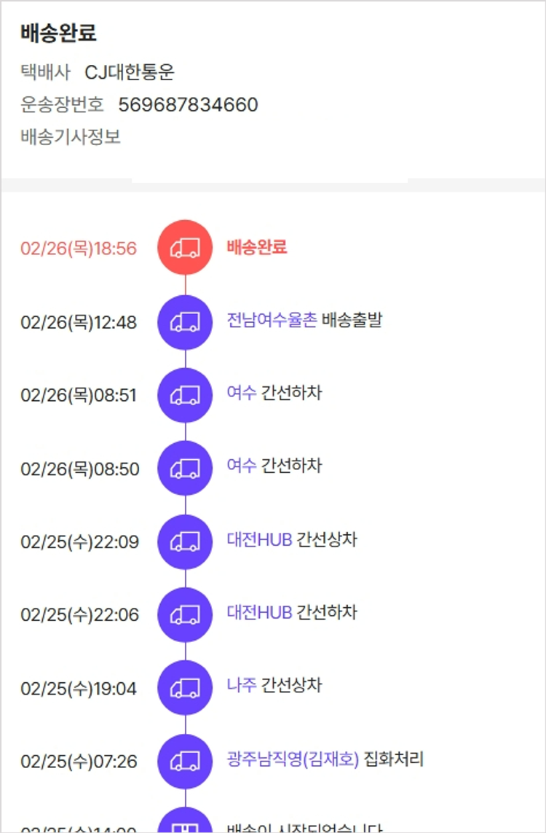
Task: Click the 여수 link at 08:51
Action: click(x=241, y=394)
